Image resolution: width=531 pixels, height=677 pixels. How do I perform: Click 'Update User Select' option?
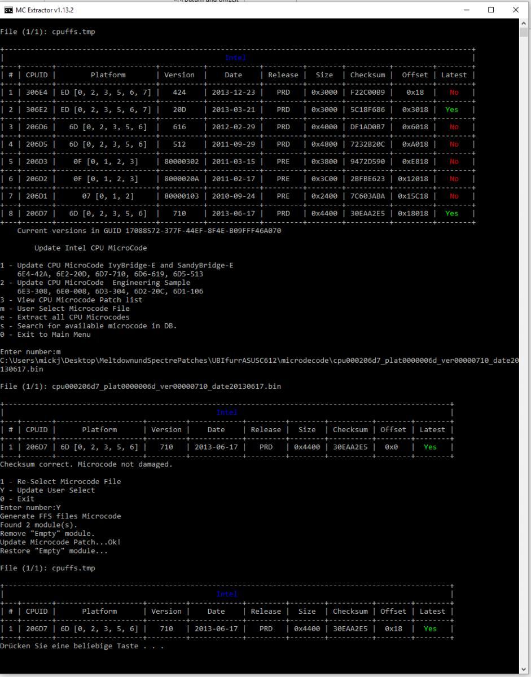click(x=47, y=490)
